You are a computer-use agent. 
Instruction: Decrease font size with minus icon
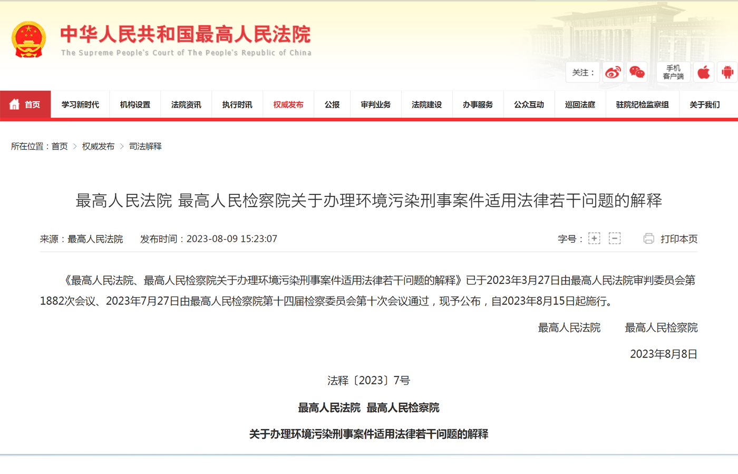coord(615,239)
